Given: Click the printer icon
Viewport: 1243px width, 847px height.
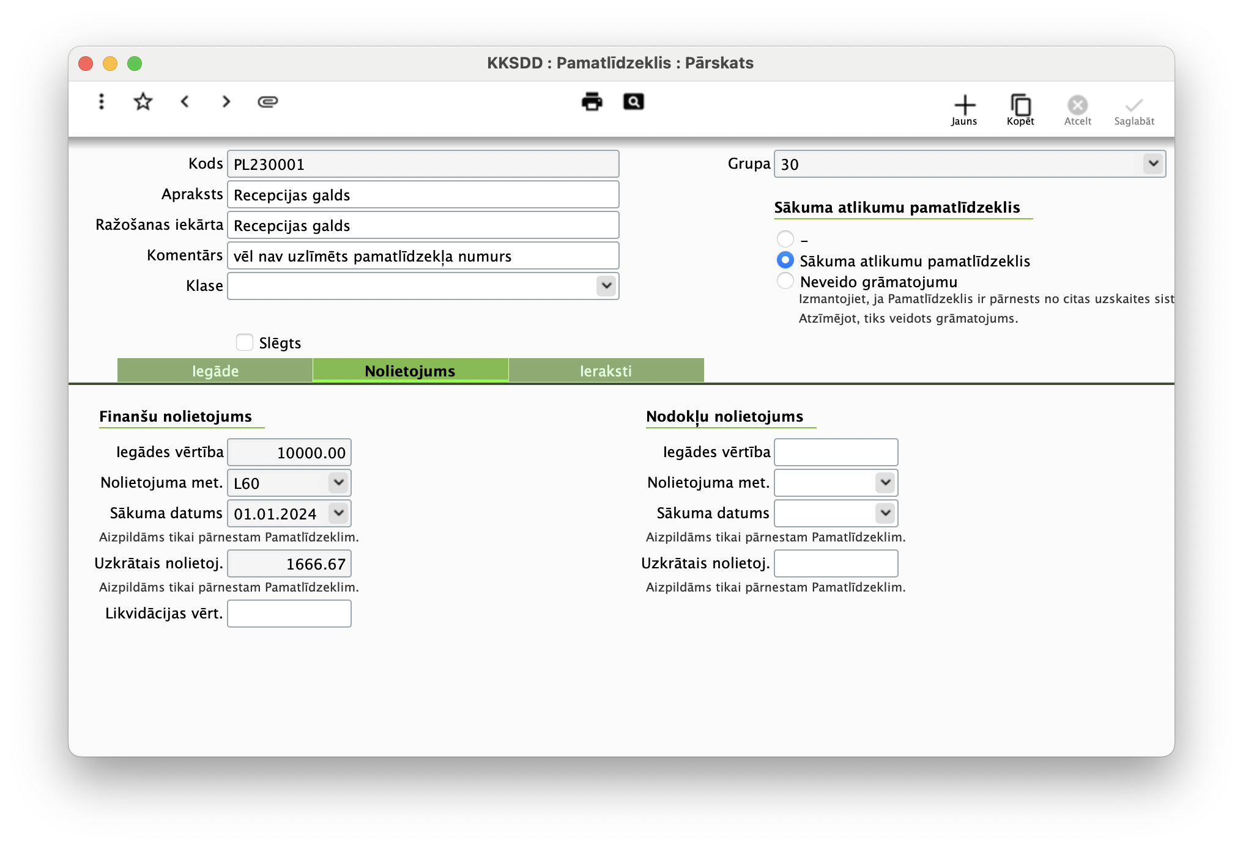Looking at the screenshot, I should (x=592, y=101).
